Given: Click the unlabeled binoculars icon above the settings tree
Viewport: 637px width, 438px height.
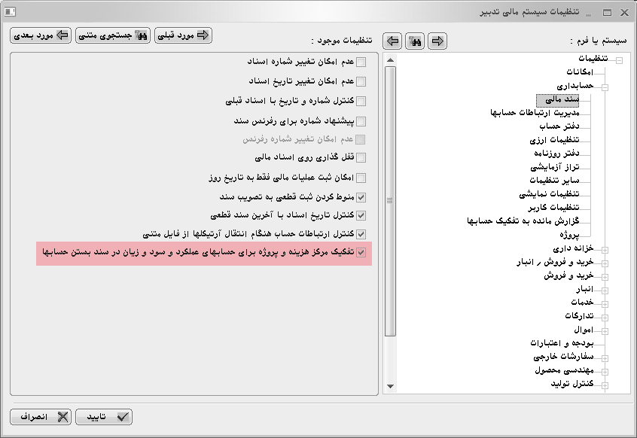Looking at the screenshot, I should click(414, 41).
